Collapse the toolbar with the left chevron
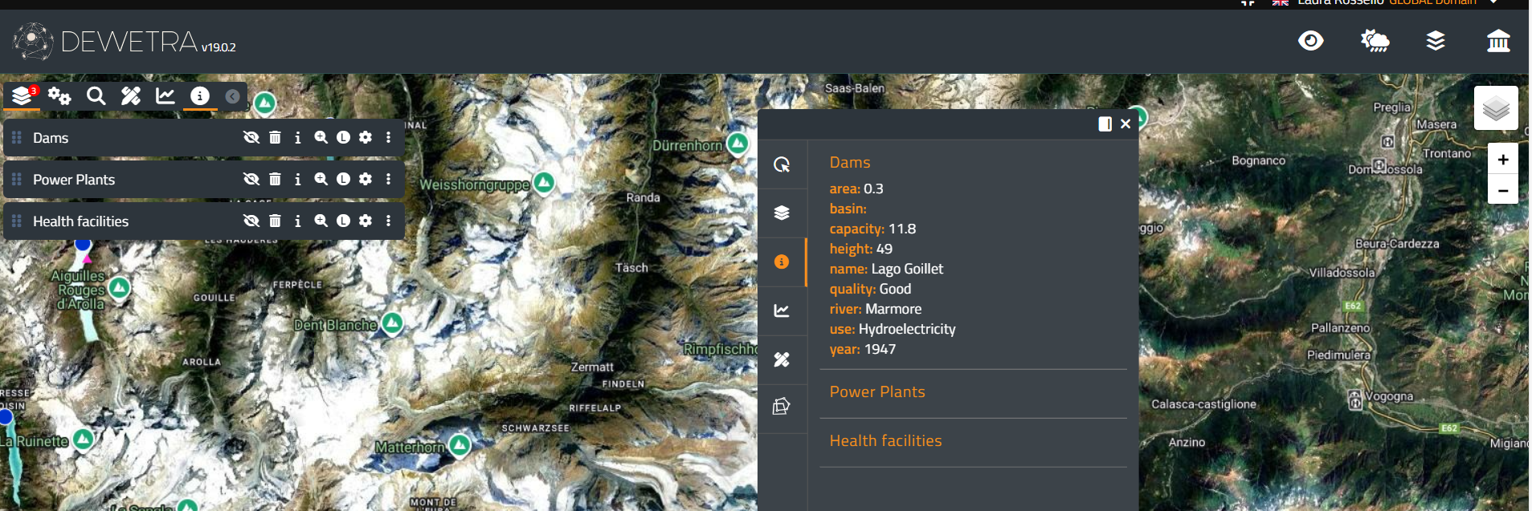The image size is (1532, 511). (x=232, y=96)
